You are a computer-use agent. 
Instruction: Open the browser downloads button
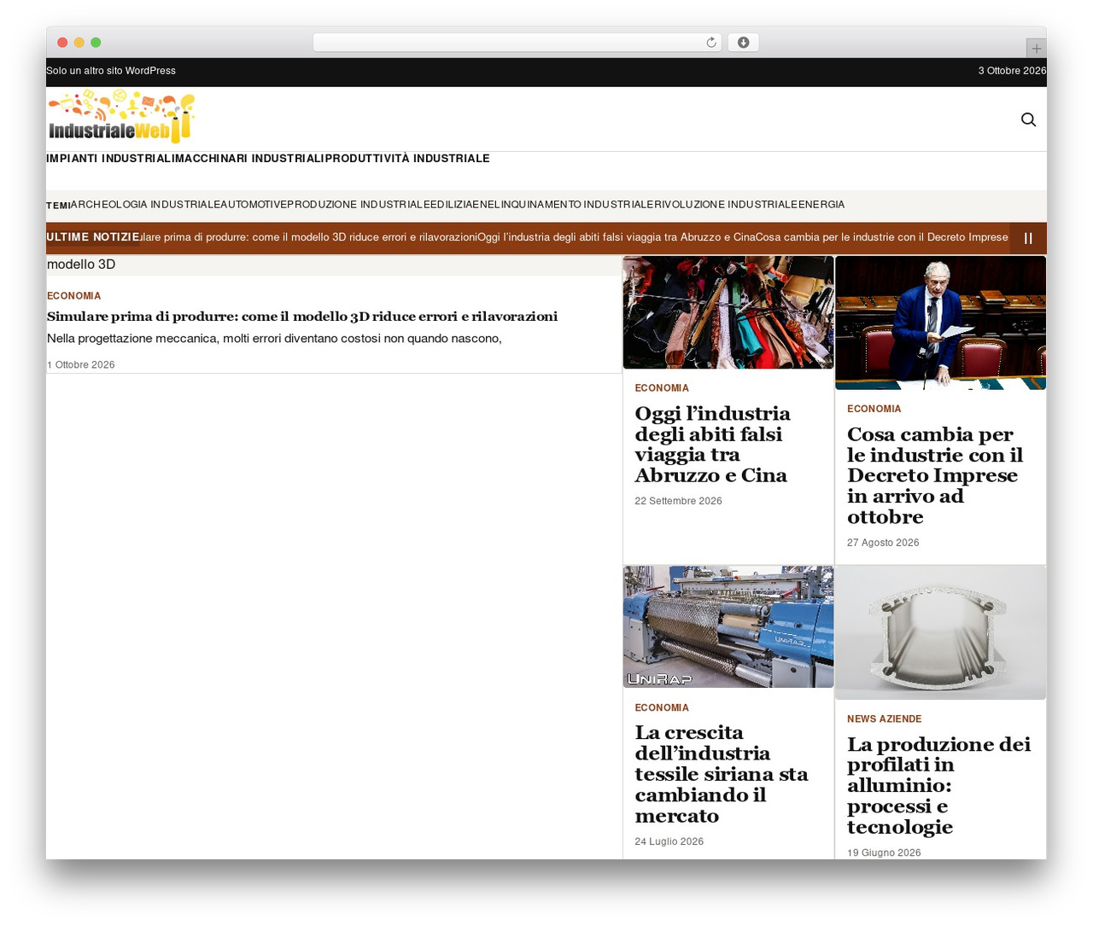click(743, 43)
